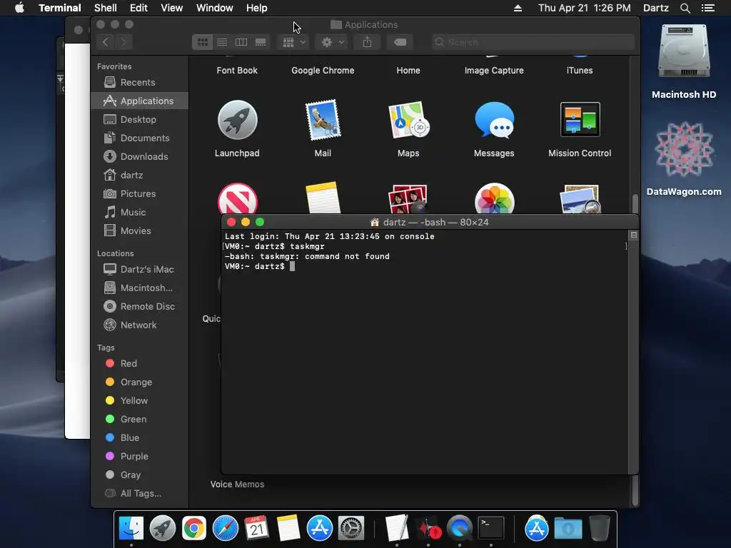
Task: Open System Preferences from the Dock
Action: click(351, 529)
